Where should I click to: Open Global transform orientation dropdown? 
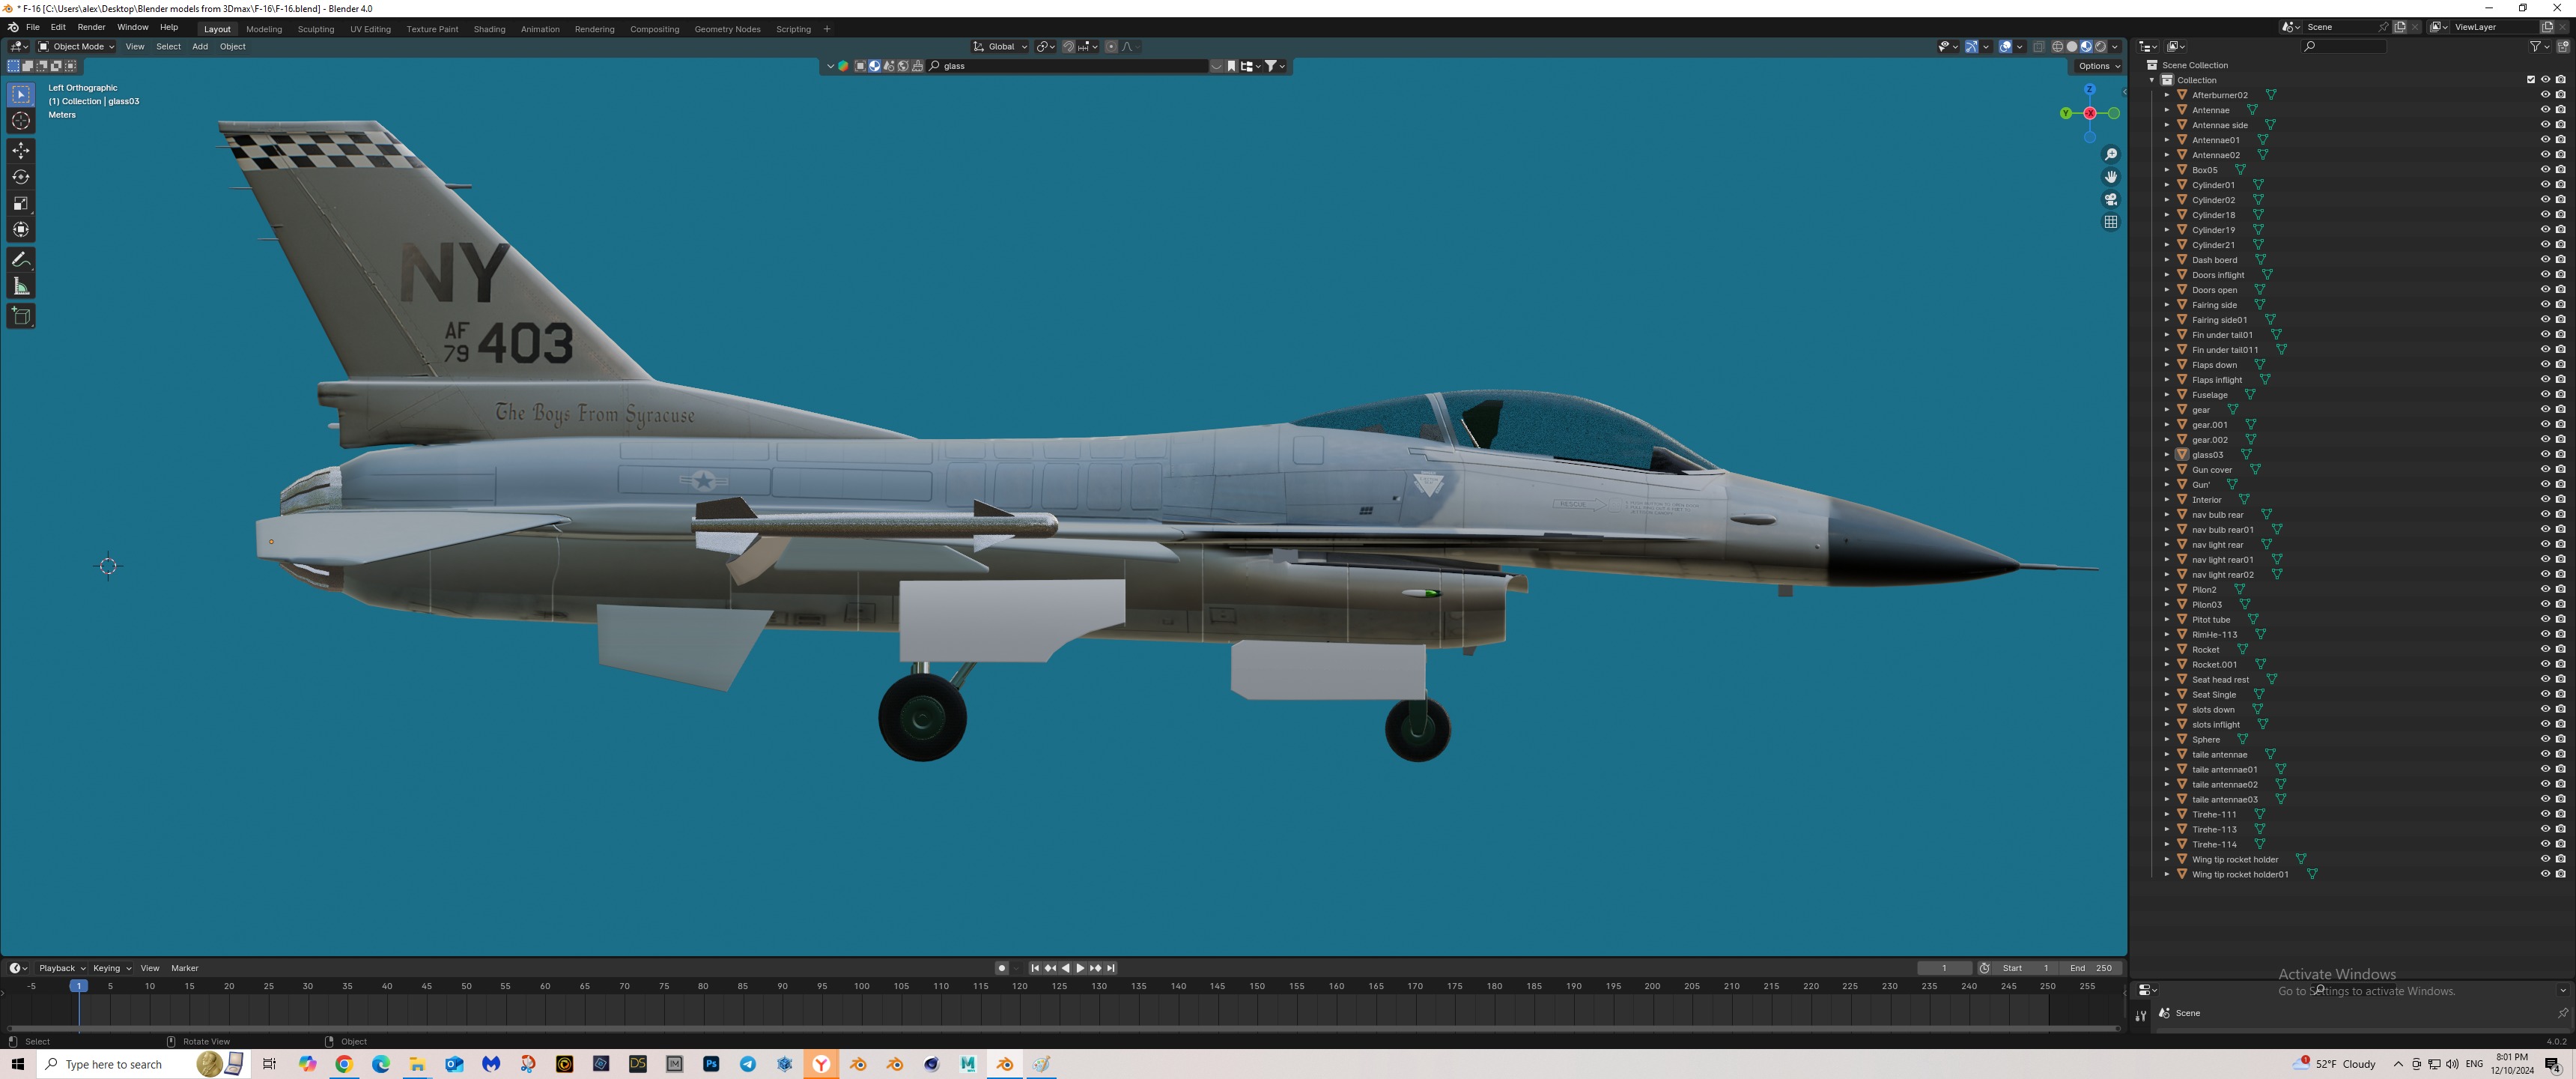point(1000,46)
